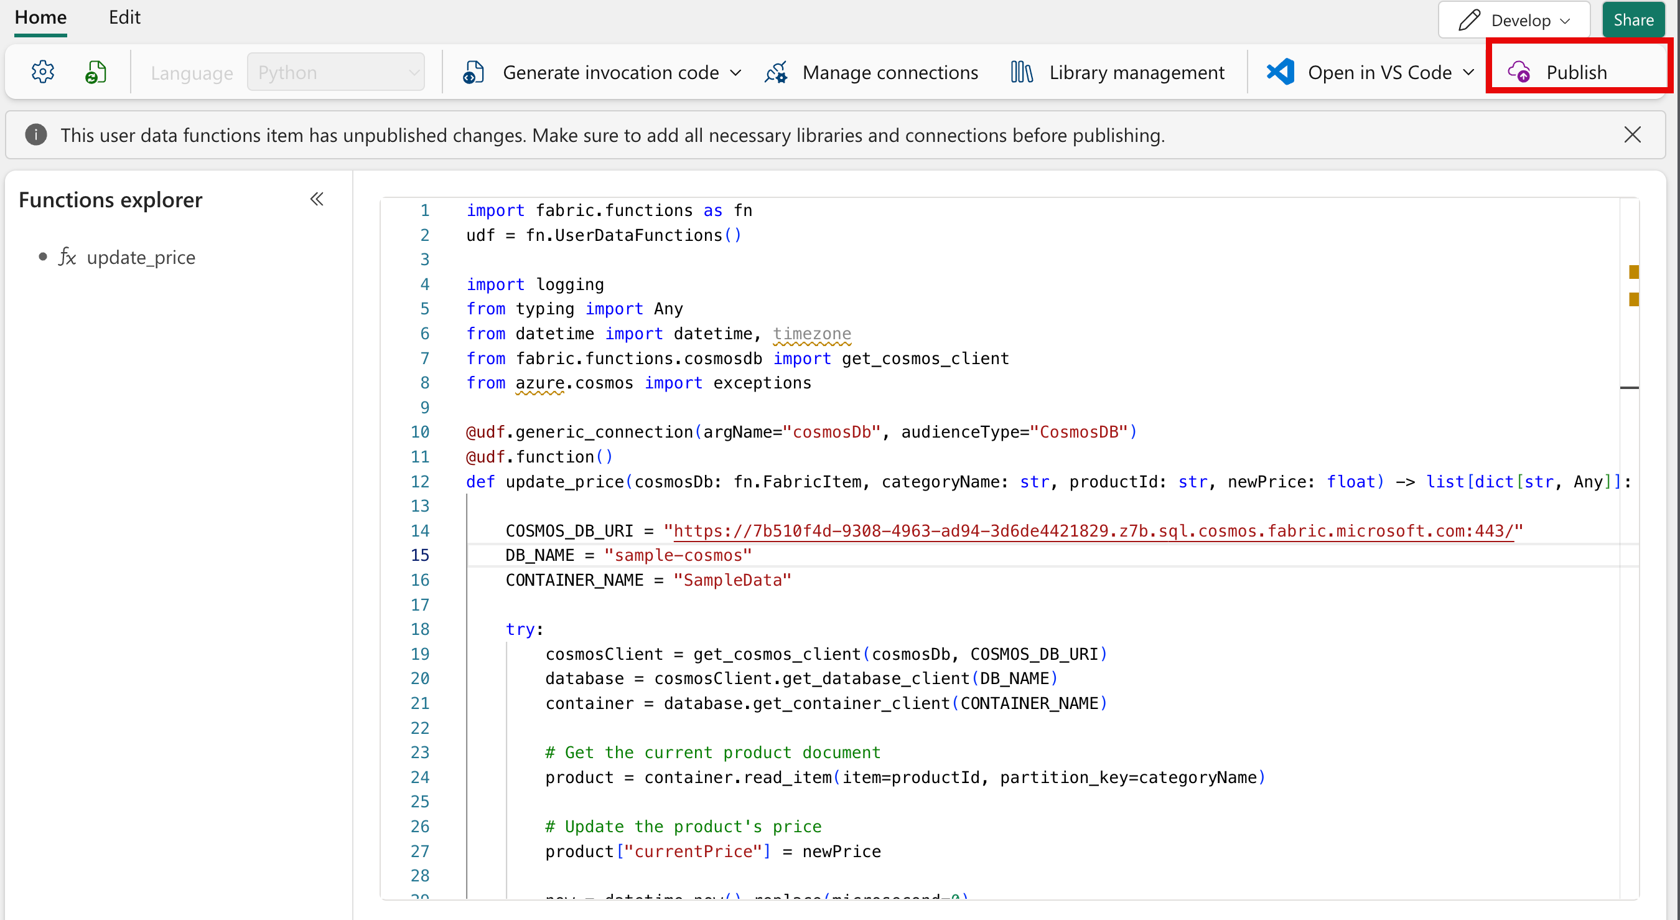Click line number 15 in the gutter

[x=420, y=555]
